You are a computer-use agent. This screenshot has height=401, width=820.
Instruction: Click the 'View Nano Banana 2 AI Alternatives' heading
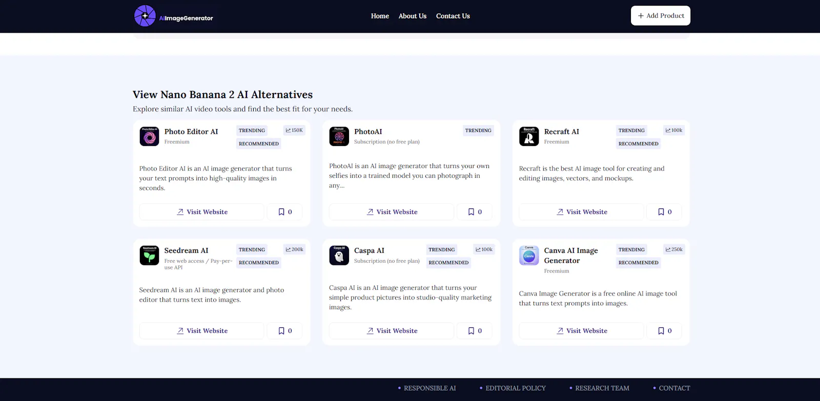pos(222,95)
